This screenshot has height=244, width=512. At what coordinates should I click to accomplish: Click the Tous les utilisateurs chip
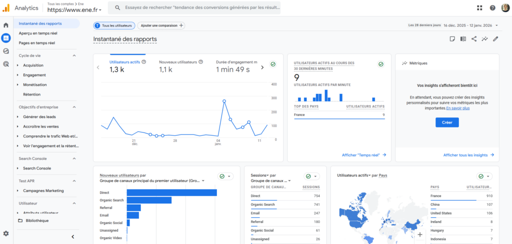click(114, 25)
